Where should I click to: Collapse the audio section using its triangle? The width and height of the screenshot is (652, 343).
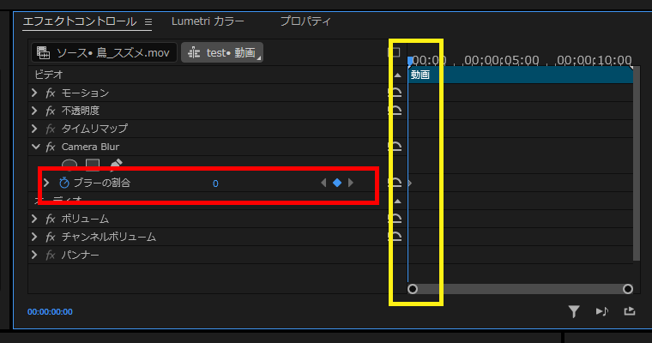397,202
